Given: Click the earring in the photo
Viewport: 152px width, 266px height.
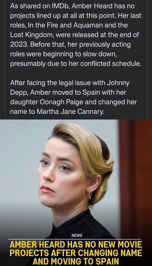Looking at the screenshot, I should (x=90, y=194).
